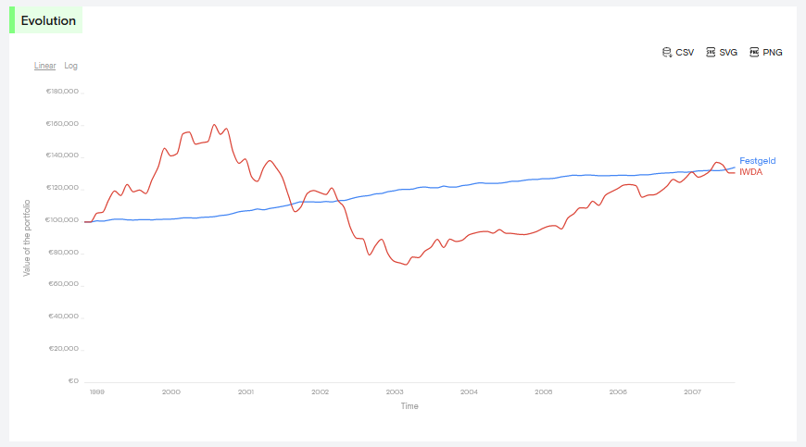The width and height of the screenshot is (806, 447).
Task: Click the 2007 tick on the time axis
Action: coord(693,392)
